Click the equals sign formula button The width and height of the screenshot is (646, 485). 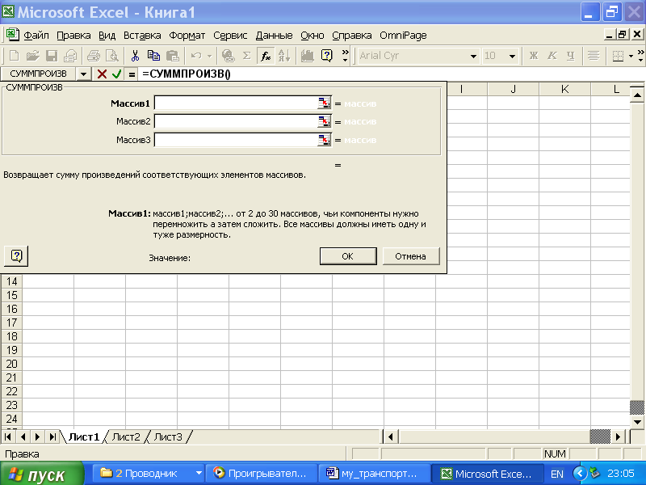[x=132, y=74]
